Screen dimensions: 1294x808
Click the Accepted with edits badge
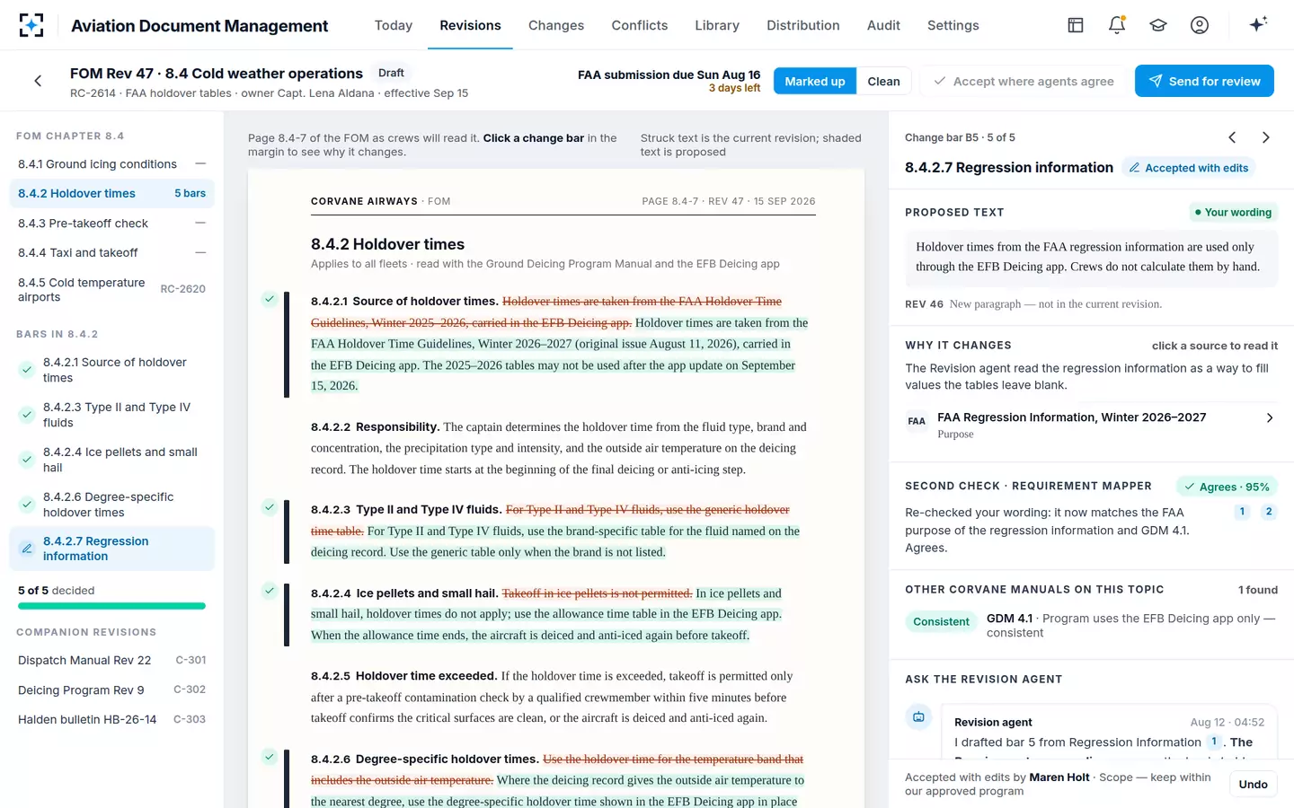coord(1188,168)
